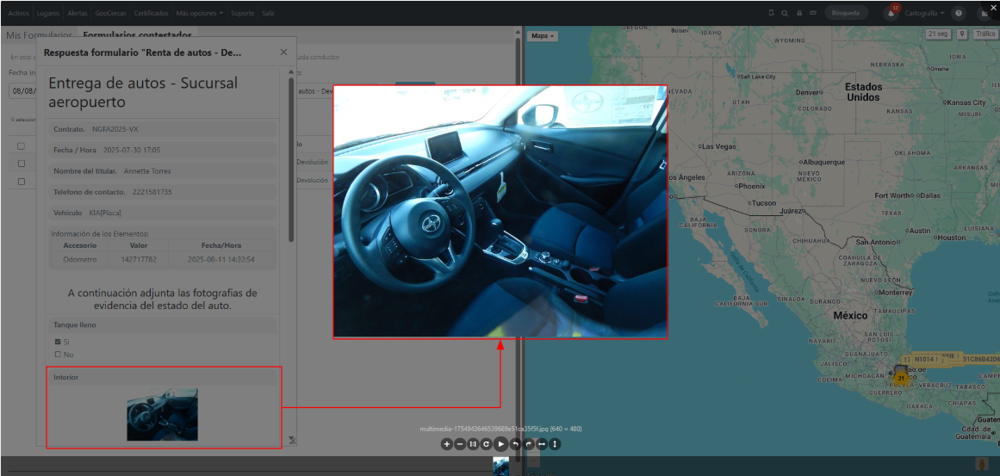Click the vehicle cluster marker labeled 31

pyautogui.click(x=900, y=378)
